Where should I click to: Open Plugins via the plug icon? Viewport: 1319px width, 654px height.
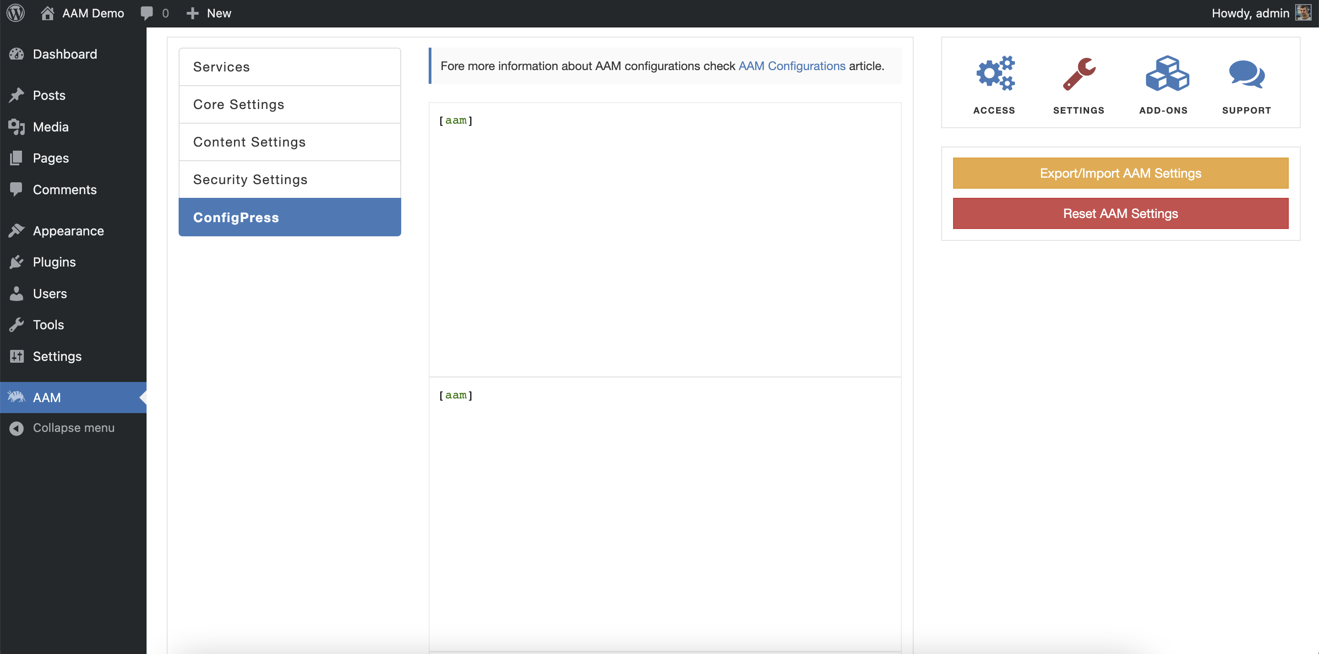(x=17, y=262)
